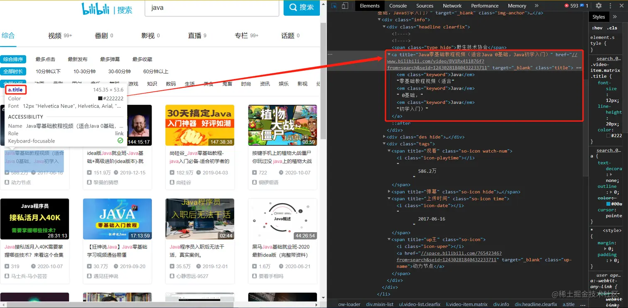Select the 综合 search tab
This screenshot has width=628, height=308.
(8, 35)
